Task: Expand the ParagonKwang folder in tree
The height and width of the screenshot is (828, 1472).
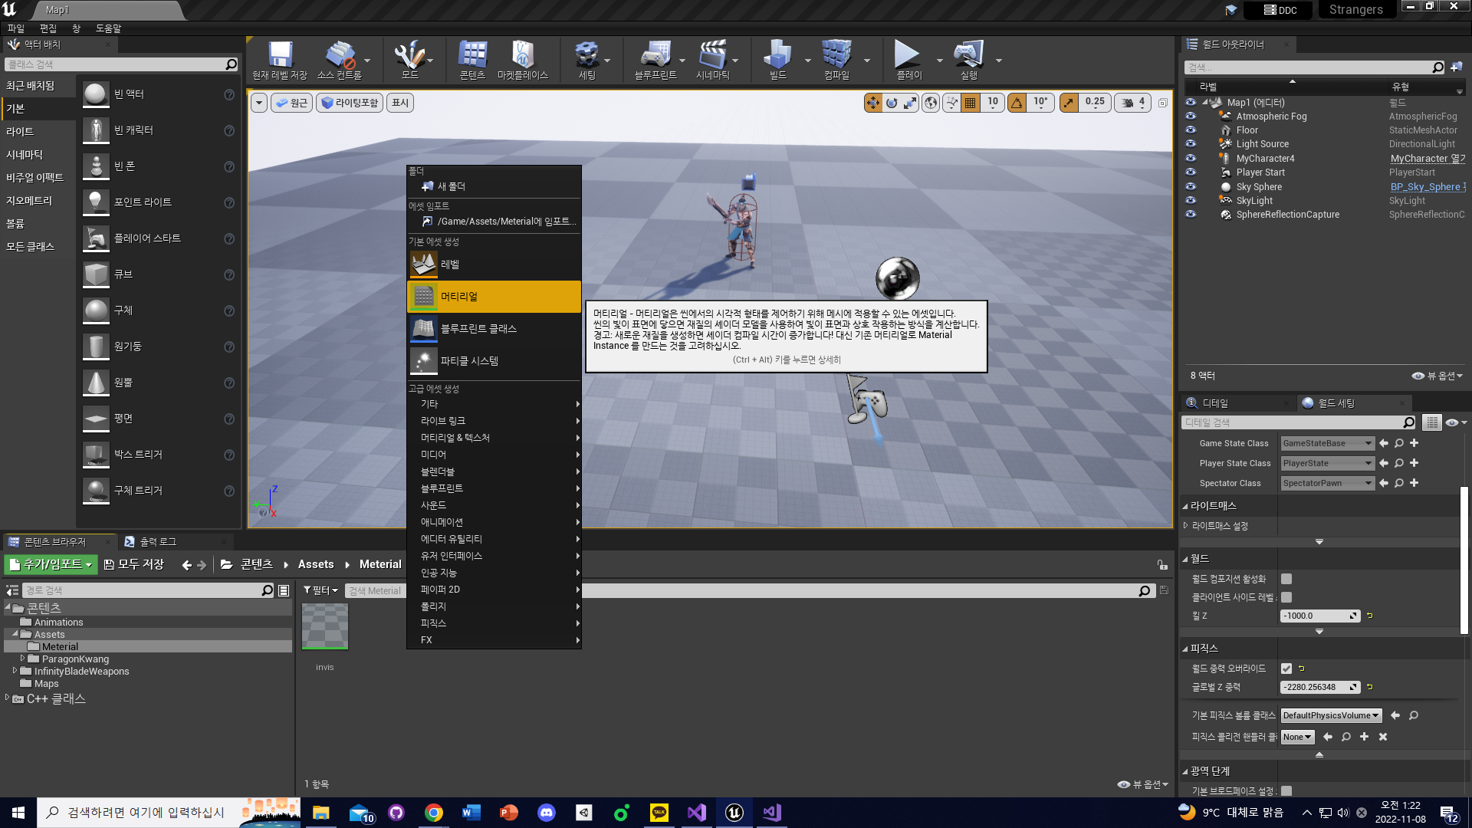Action: click(x=22, y=659)
